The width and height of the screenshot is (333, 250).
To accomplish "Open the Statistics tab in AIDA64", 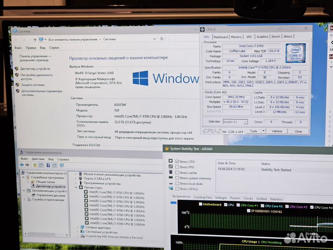I will [x=276, y=199].
